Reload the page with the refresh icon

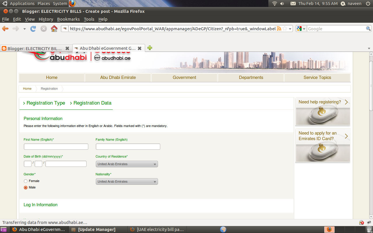pos(33,29)
